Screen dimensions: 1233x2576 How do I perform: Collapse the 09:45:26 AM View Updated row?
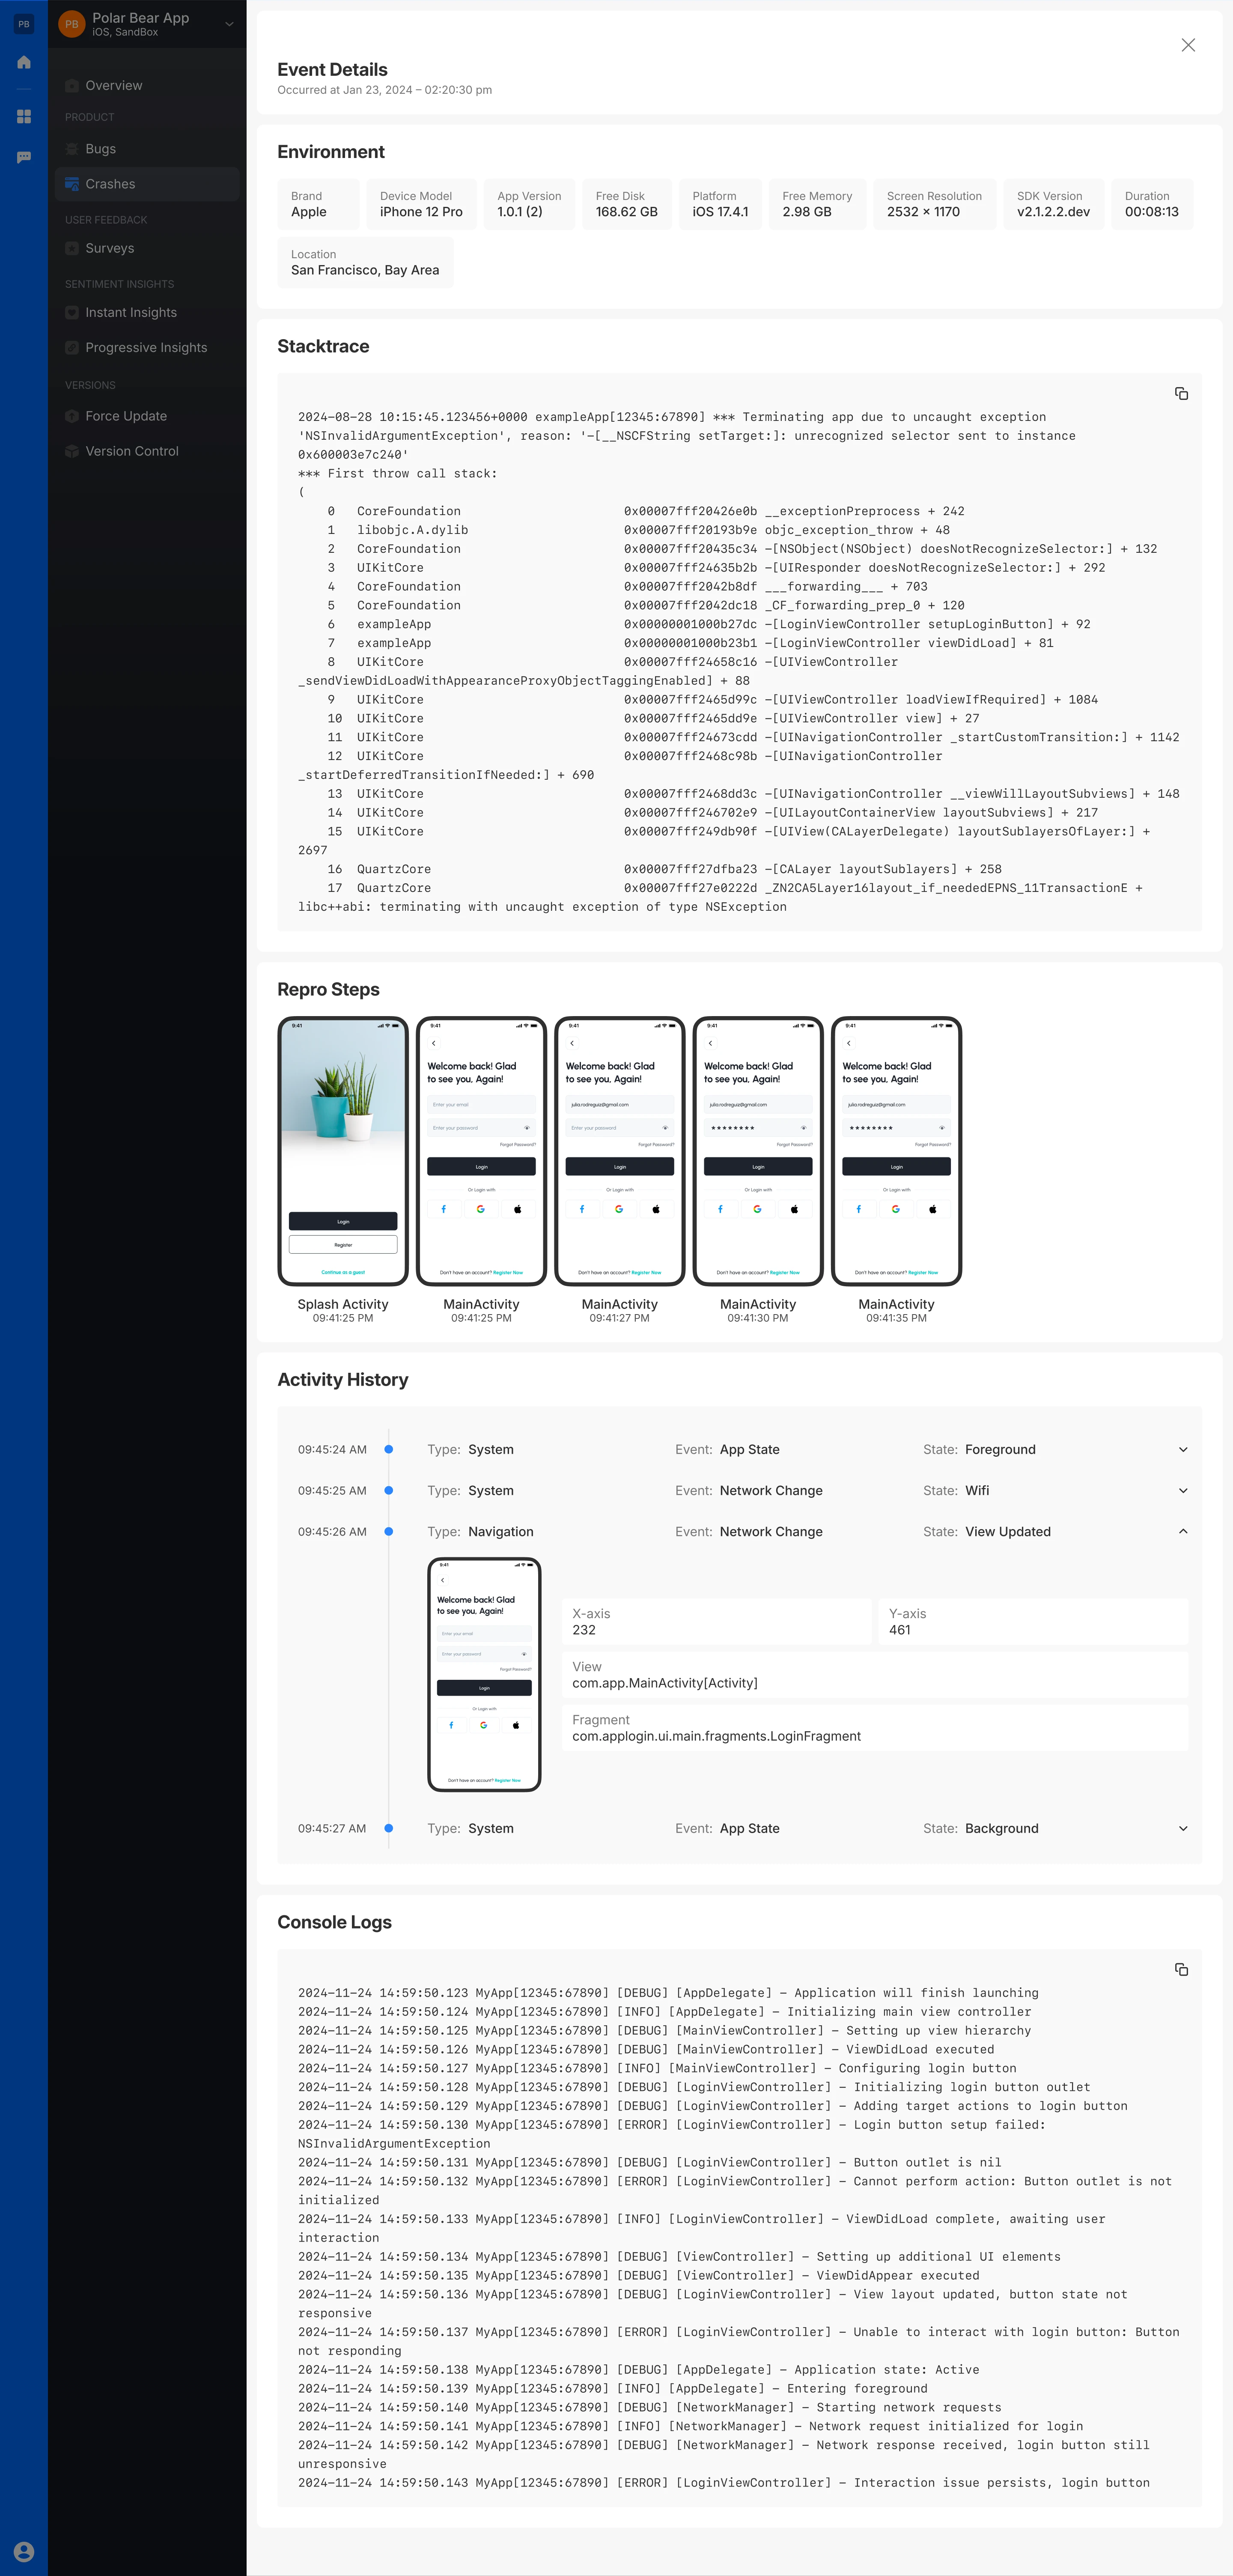[x=1183, y=1531]
